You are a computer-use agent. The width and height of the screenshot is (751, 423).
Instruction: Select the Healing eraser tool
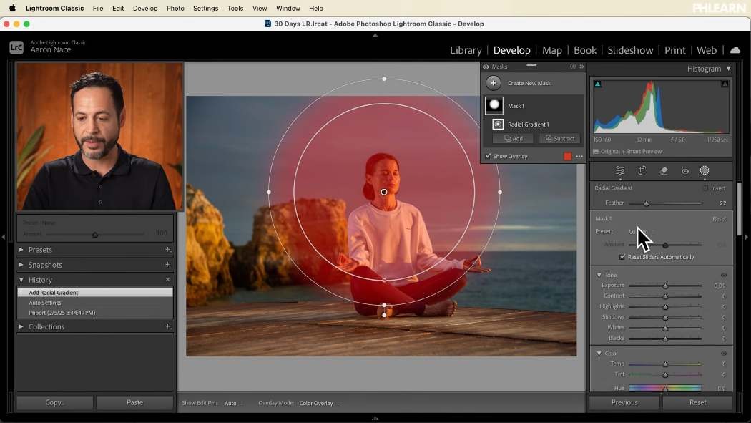click(x=663, y=170)
